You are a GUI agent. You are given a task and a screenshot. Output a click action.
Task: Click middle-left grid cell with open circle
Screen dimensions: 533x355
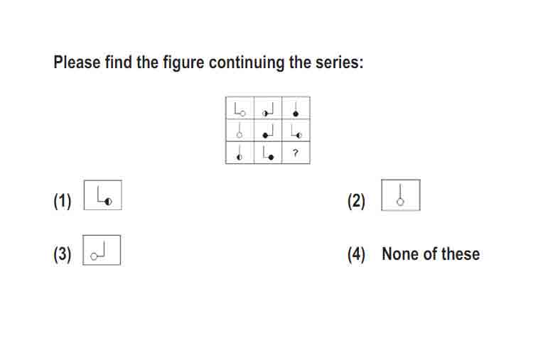[239, 131]
